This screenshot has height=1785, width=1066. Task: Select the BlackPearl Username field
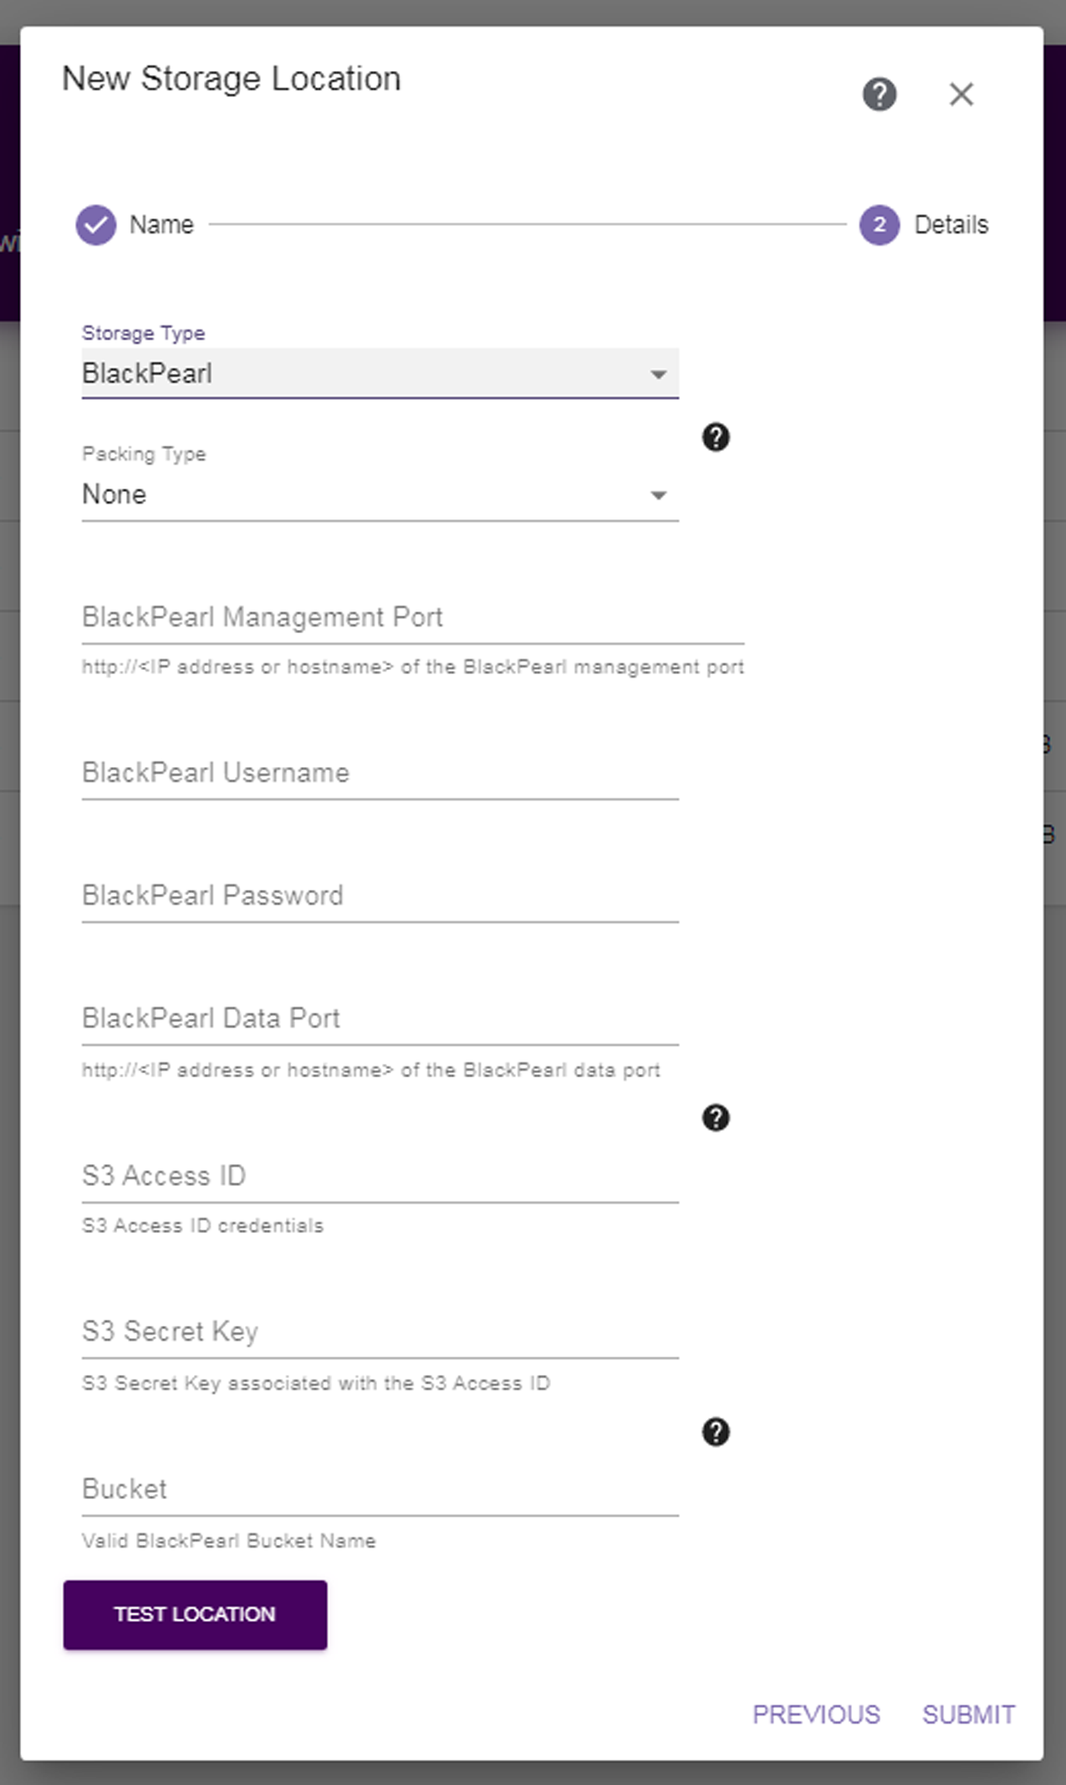point(376,774)
